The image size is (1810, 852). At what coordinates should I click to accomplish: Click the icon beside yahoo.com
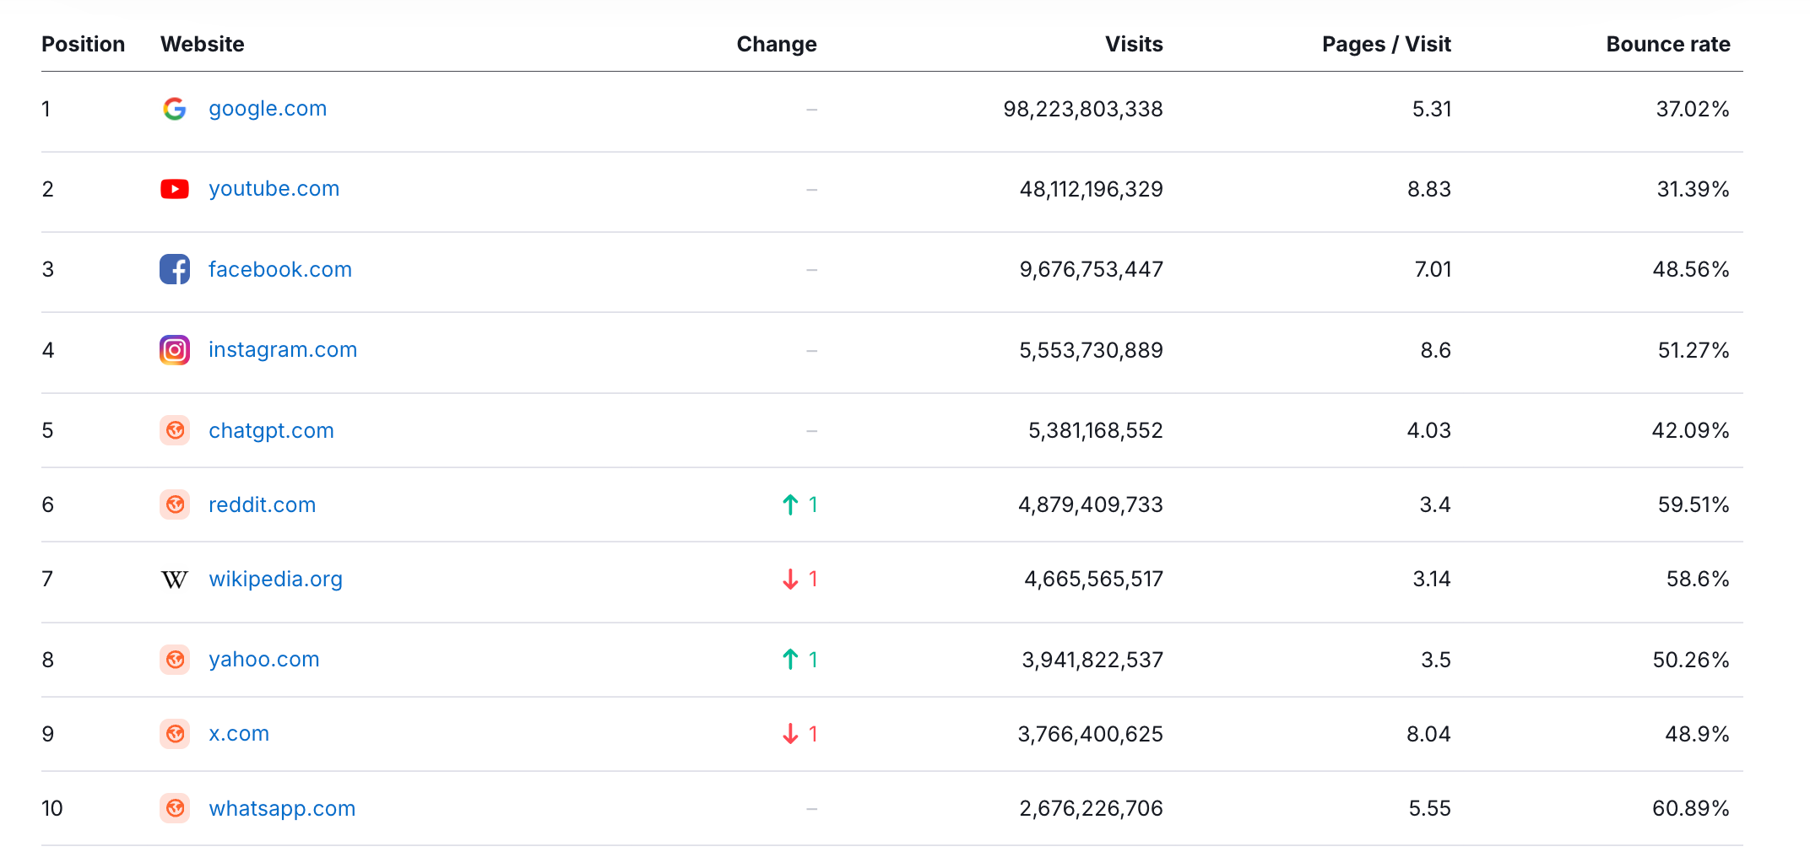point(175,660)
